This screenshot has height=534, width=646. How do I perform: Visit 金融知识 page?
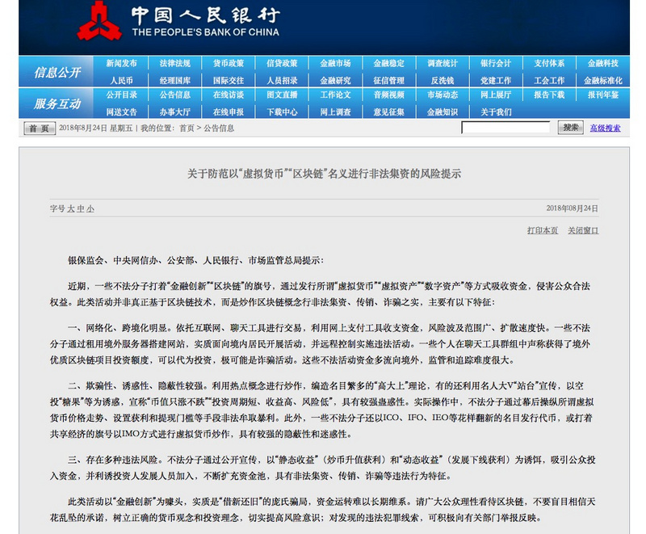point(443,112)
